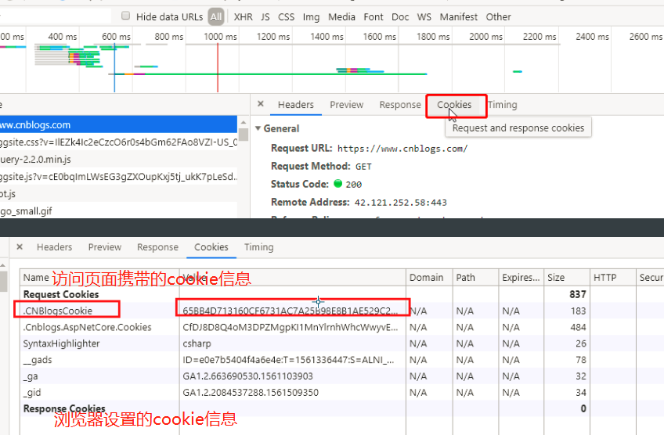Filter requests by CSS

tap(286, 17)
